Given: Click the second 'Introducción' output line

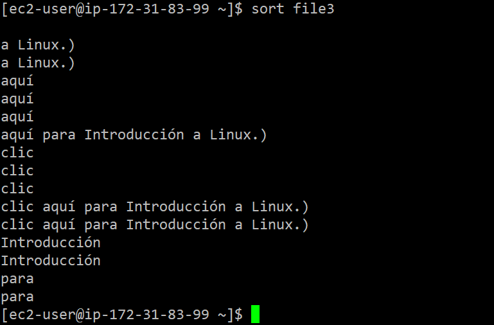Looking at the screenshot, I should click(51, 260).
